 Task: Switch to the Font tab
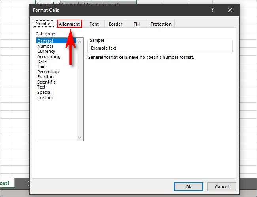click(94, 24)
